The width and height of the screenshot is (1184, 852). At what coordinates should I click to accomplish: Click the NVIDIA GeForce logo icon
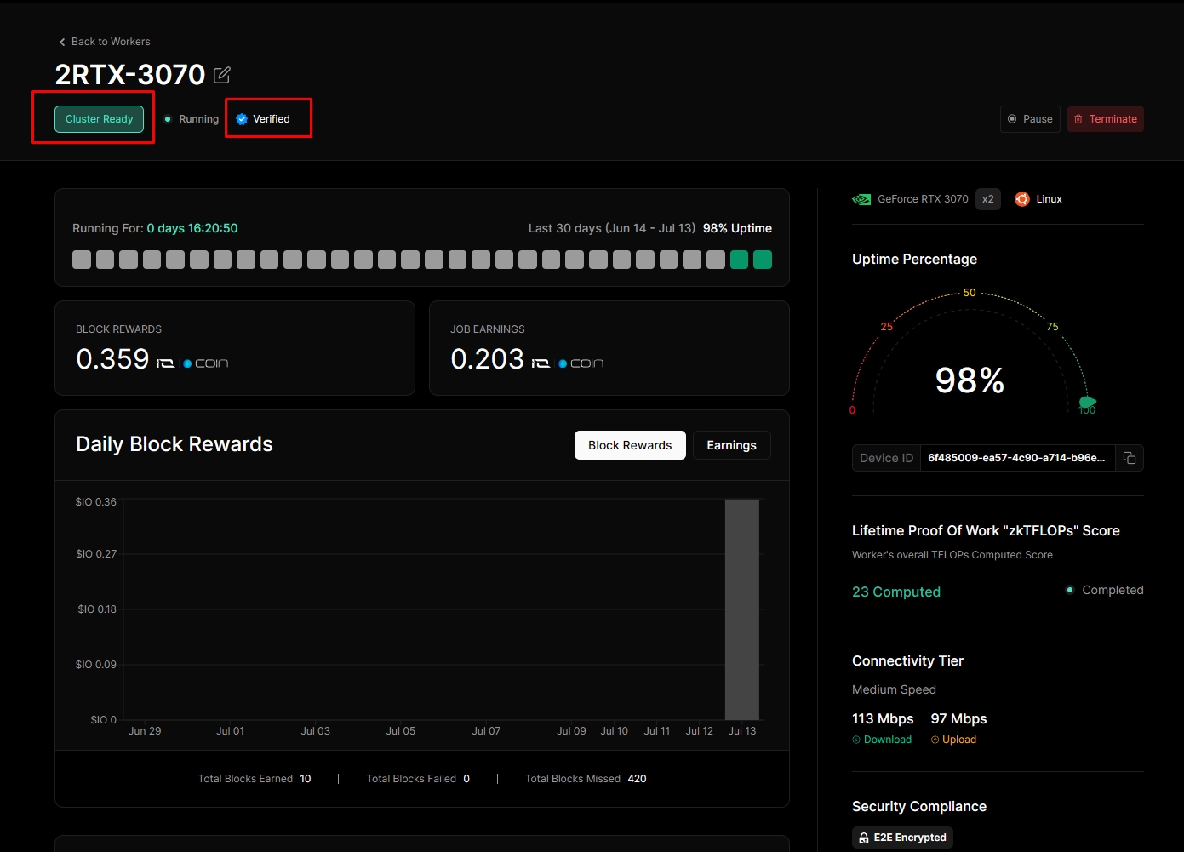861,199
